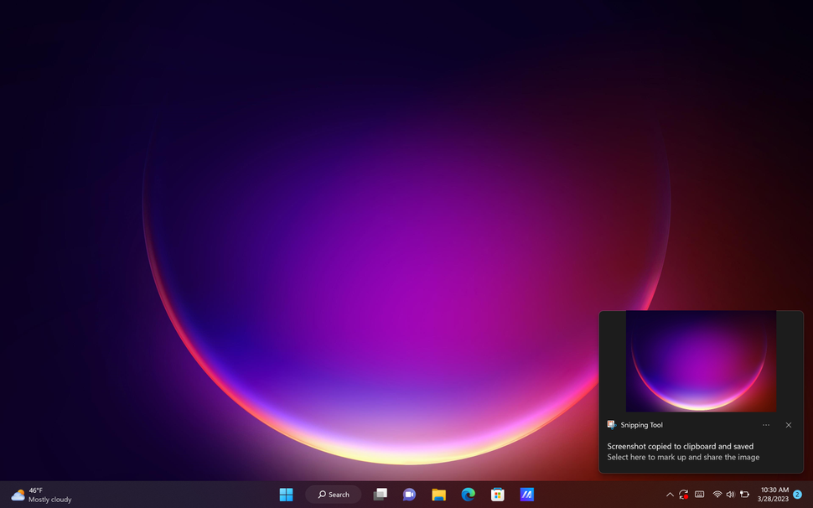The image size is (813, 508).
Task: Launch Microsoft Edge
Action: [468, 495]
